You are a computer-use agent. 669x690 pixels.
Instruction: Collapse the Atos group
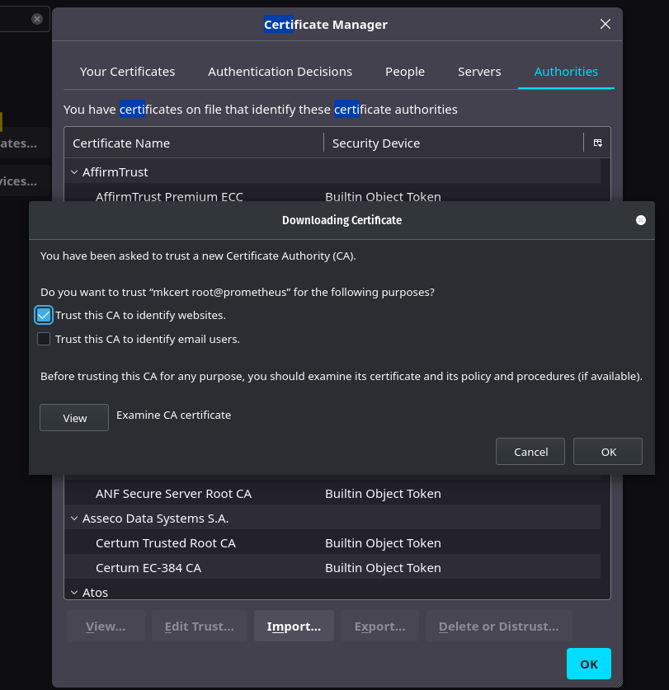74,592
